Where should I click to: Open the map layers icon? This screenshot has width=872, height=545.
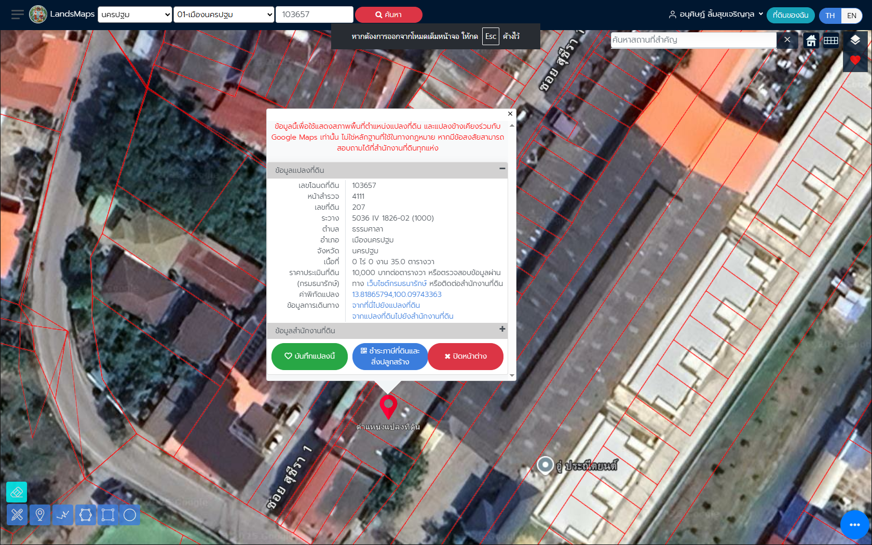click(x=855, y=40)
